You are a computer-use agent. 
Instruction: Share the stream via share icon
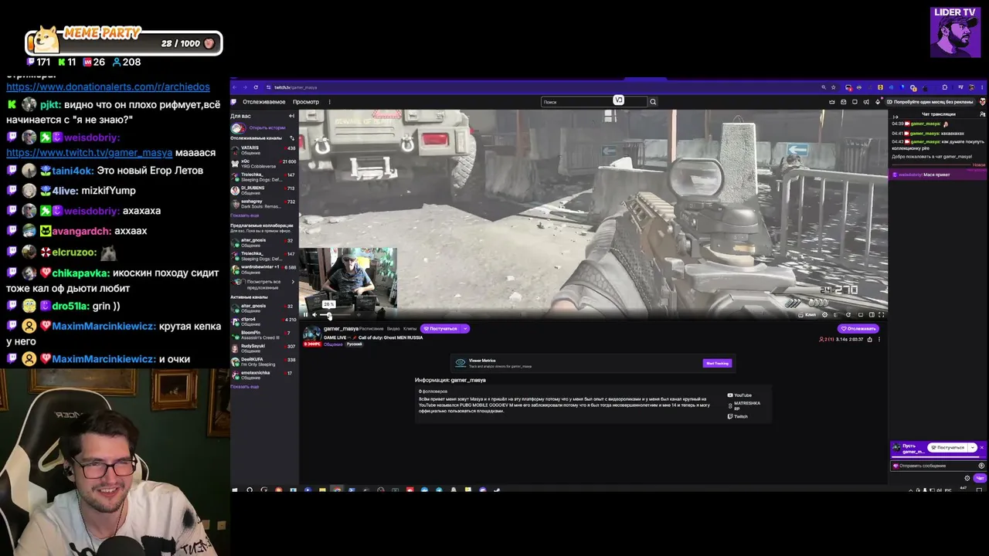tap(869, 340)
